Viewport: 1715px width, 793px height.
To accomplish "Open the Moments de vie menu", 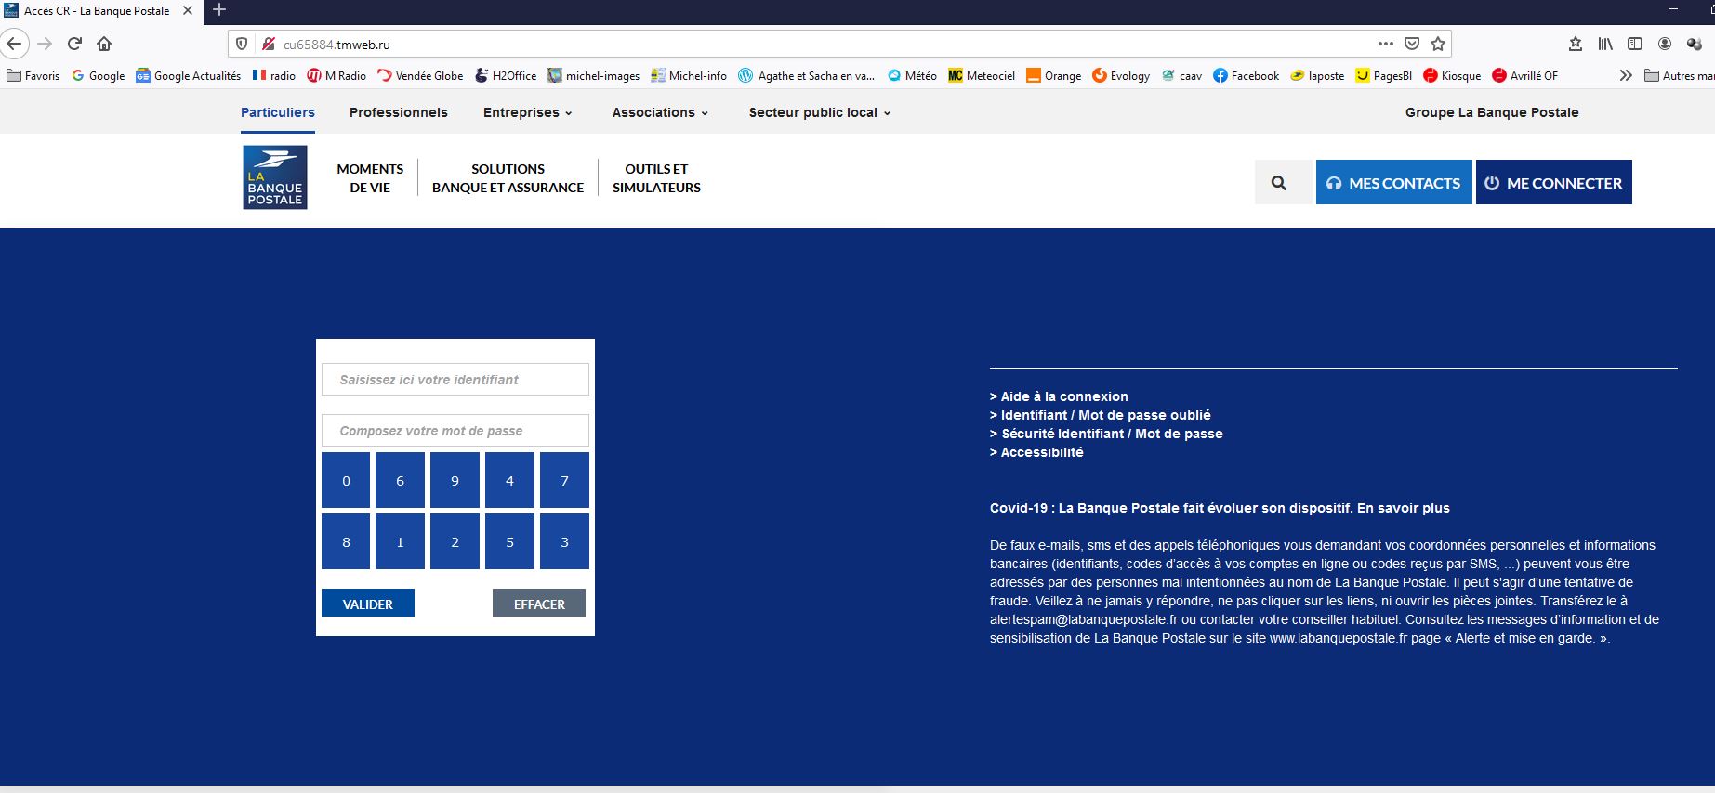I will pyautogui.click(x=370, y=178).
